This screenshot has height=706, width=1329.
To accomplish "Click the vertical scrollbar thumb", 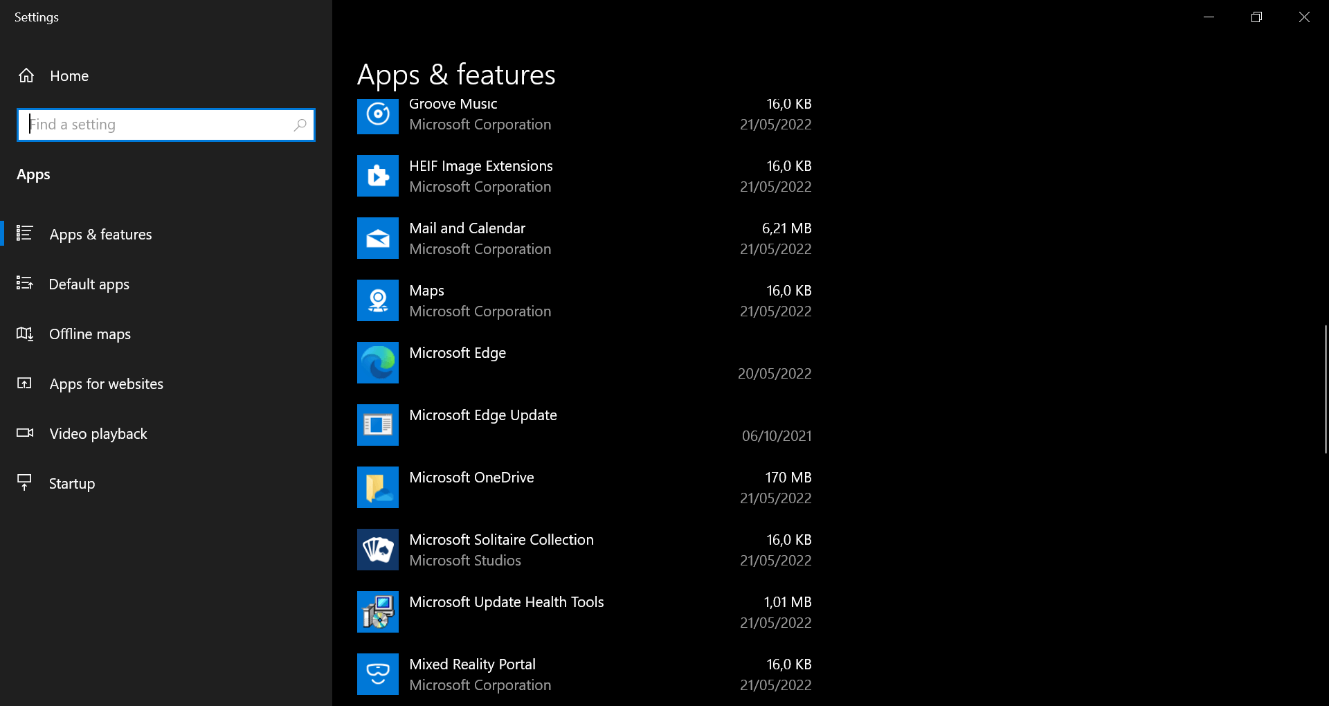I will click(1326, 389).
